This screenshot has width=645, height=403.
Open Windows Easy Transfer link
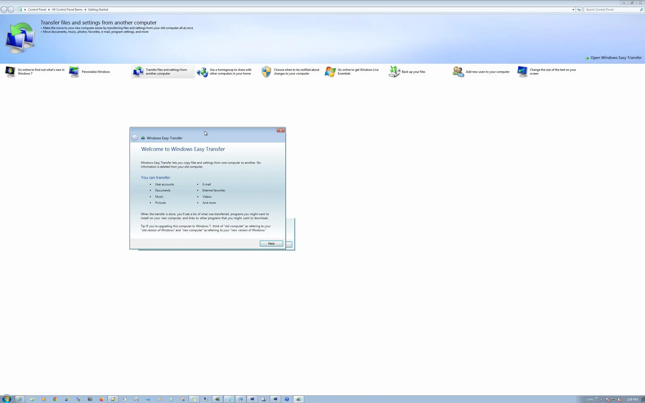pyautogui.click(x=616, y=58)
